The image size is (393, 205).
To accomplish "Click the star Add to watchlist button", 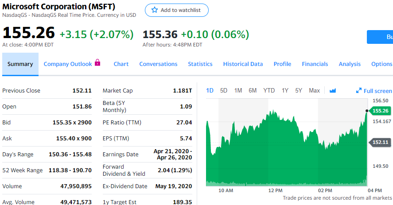I will click(x=176, y=10).
